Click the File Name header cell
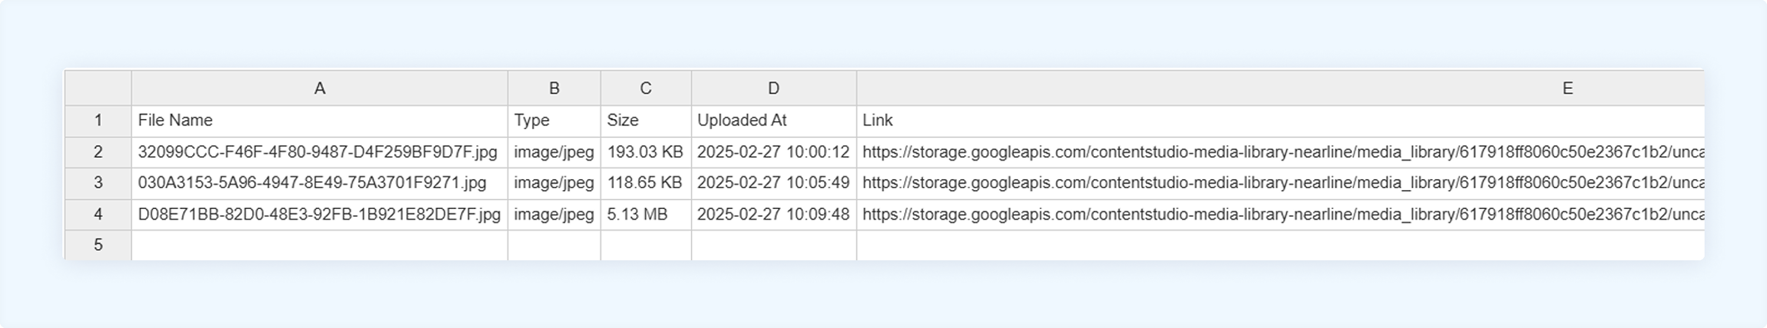Image resolution: width=1767 pixels, height=328 pixels. click(320, 121)
